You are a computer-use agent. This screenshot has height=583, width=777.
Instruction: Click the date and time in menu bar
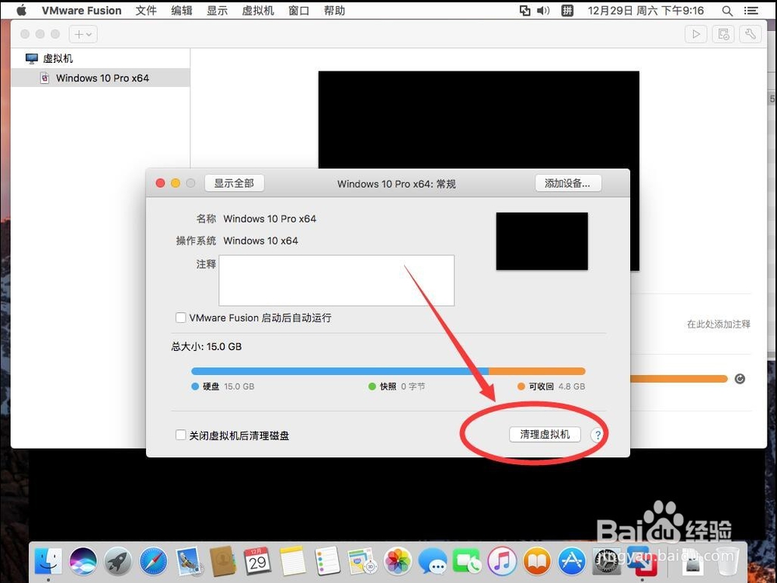(646, 10)
